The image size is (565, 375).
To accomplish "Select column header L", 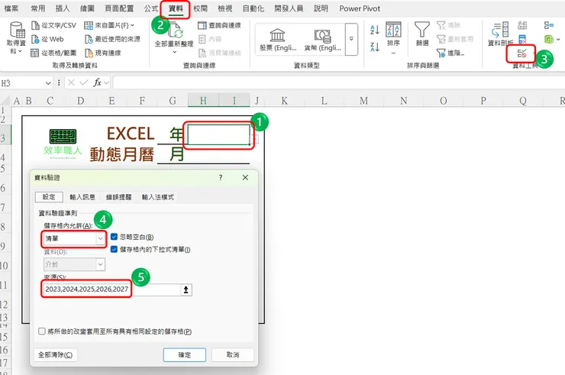I will coord(324,101).
